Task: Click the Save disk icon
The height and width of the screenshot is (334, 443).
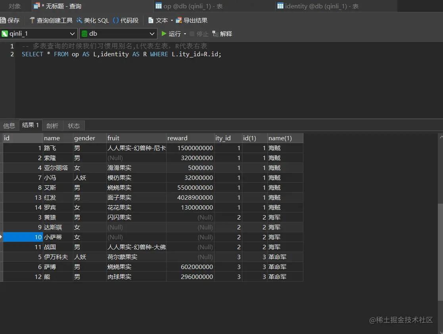Action: [3, 20]
